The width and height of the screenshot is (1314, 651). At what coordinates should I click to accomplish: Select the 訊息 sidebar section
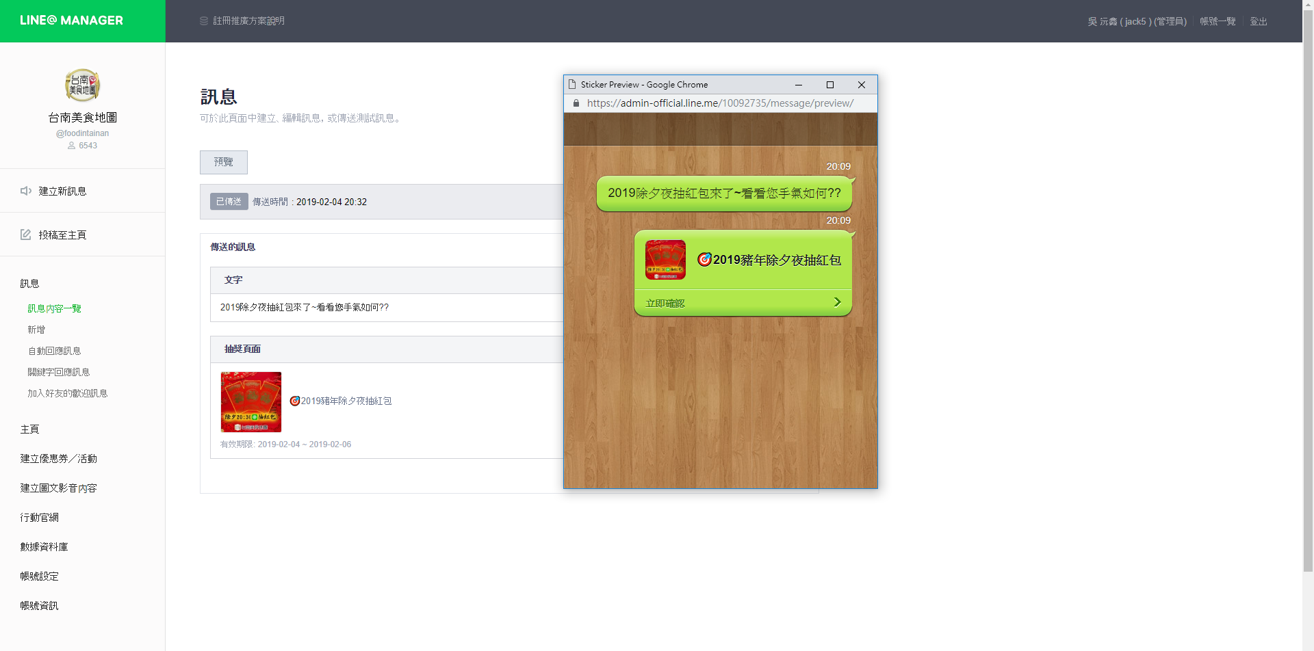tap(29, 283)
